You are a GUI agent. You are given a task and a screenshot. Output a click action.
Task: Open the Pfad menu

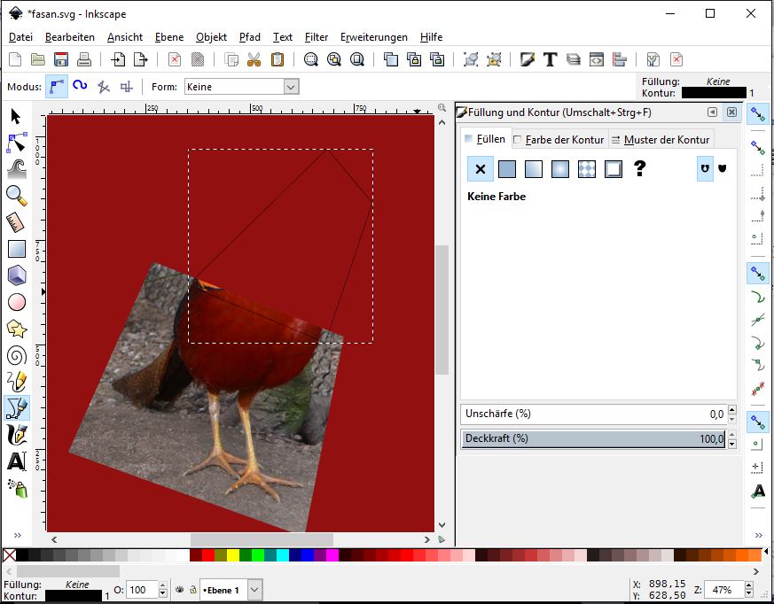click(249, 37)
